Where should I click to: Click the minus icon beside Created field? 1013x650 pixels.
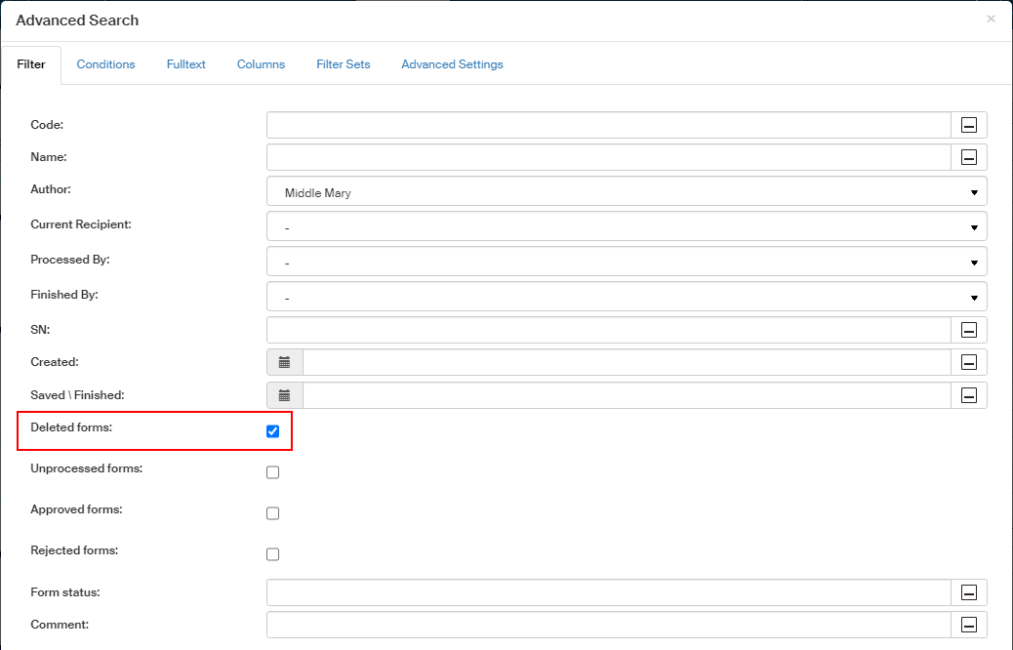click(969, 362)
